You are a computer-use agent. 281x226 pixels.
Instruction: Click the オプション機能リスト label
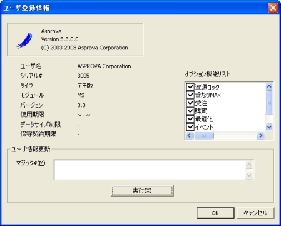click(x=207, y=74)
